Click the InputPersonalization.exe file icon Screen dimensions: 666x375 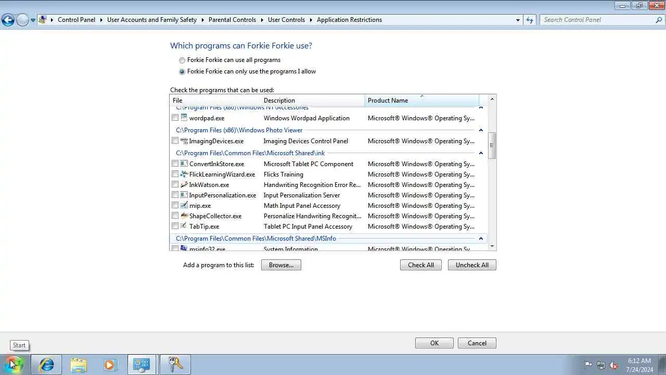(x=184, y=195)
